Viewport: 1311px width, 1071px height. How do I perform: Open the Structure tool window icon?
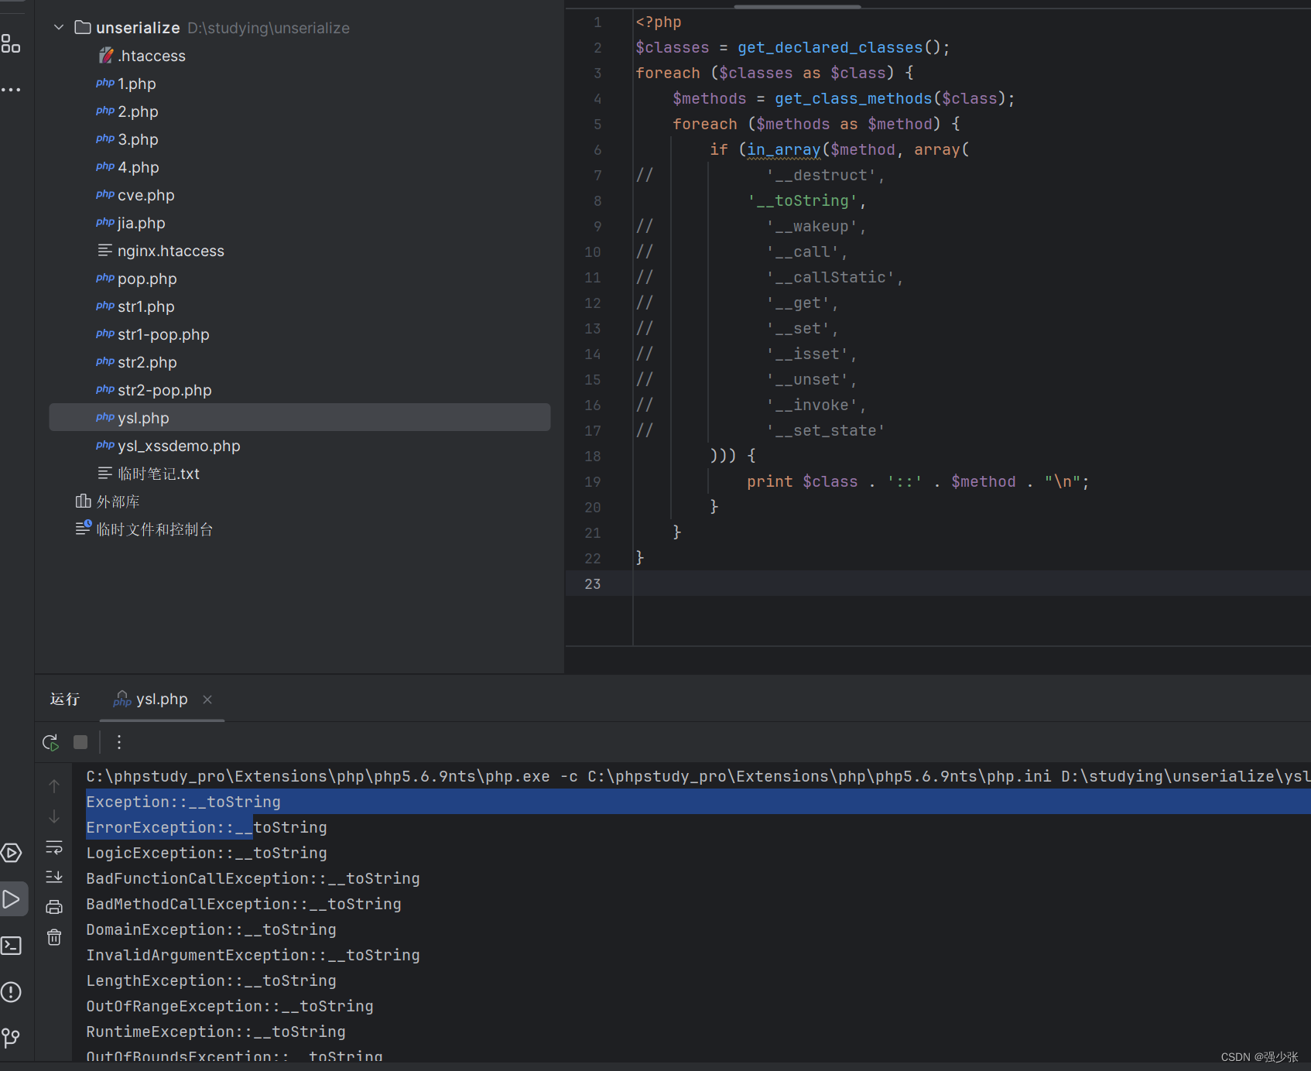(x=11, y=44)
